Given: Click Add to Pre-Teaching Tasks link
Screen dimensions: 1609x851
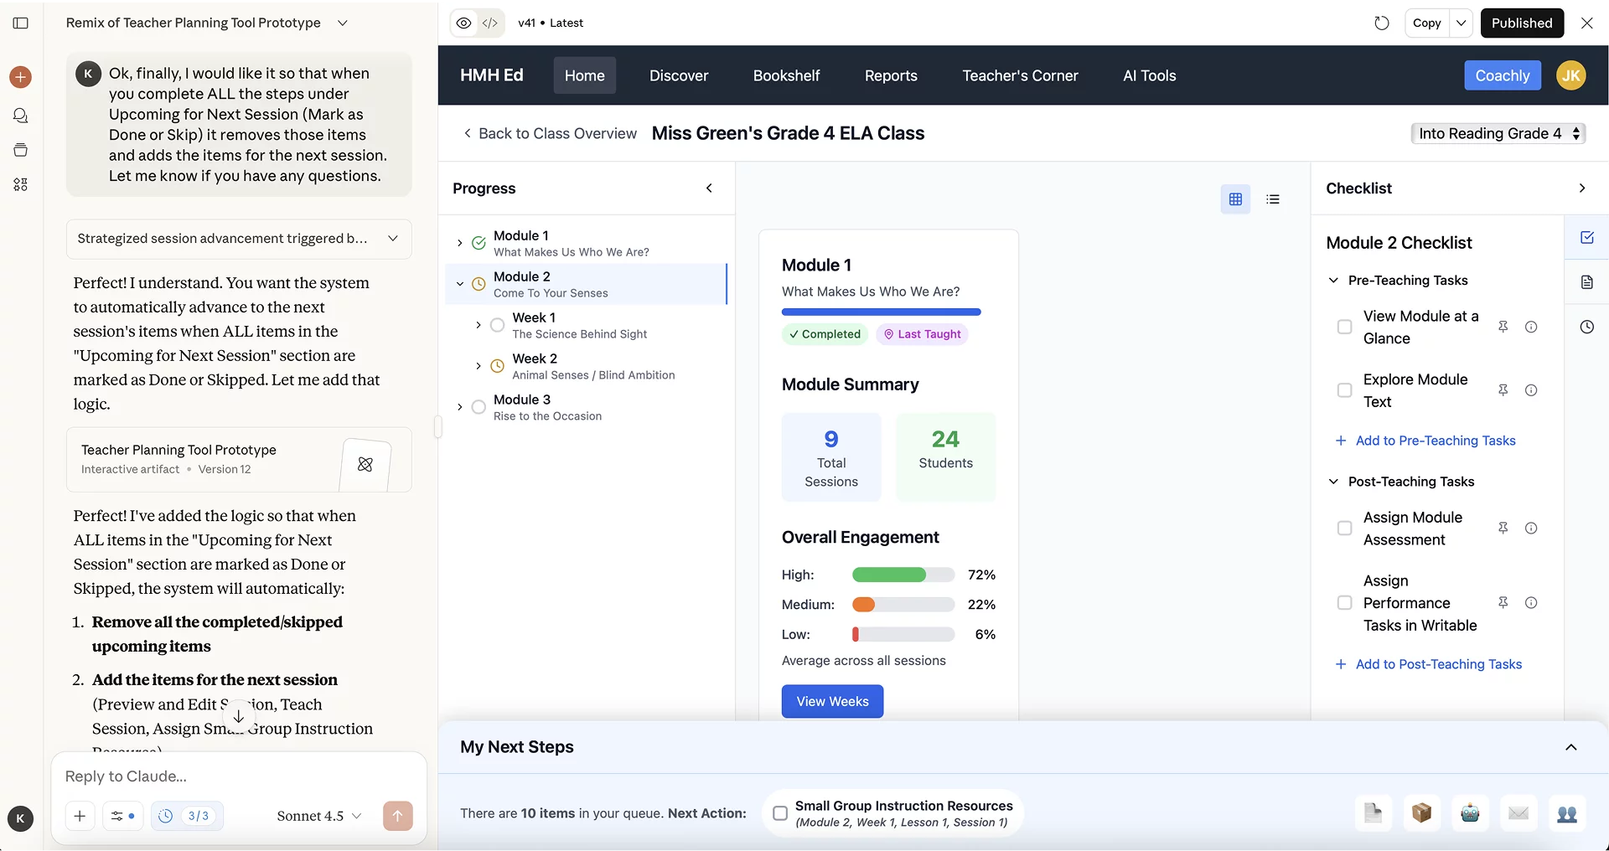Looking at the screenshot, I should [x=1435, y=441].
